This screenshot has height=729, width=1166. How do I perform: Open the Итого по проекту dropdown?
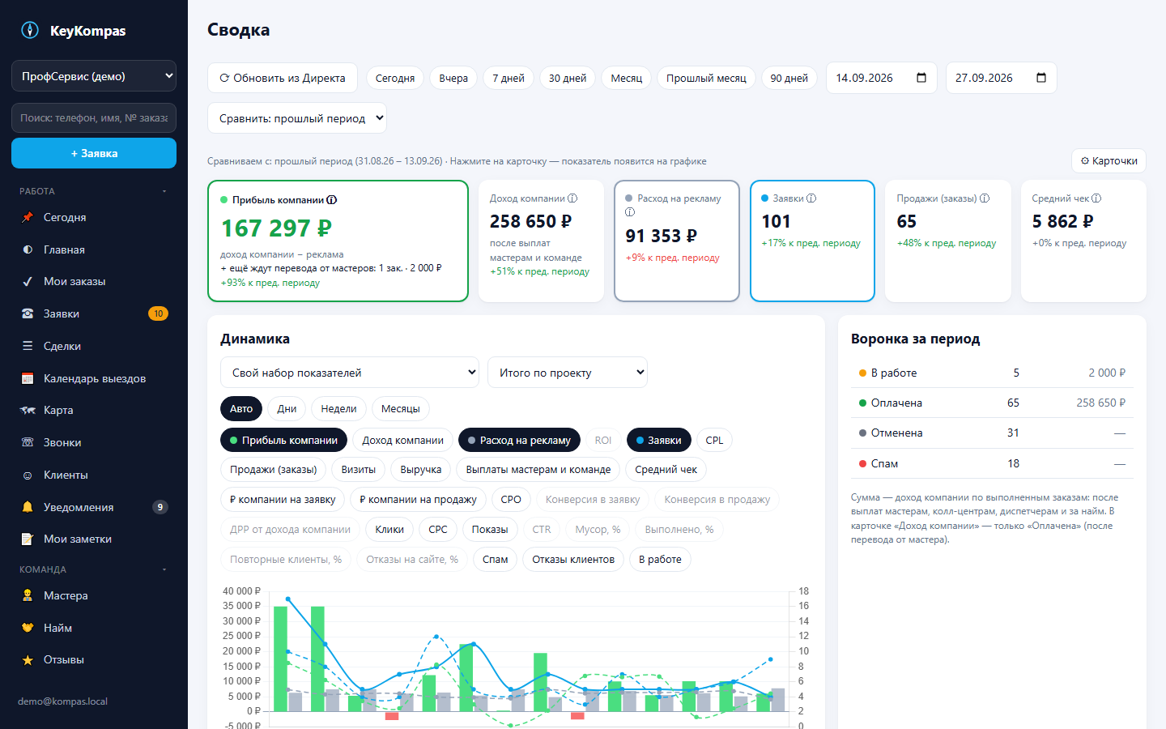tap(568, 373)
